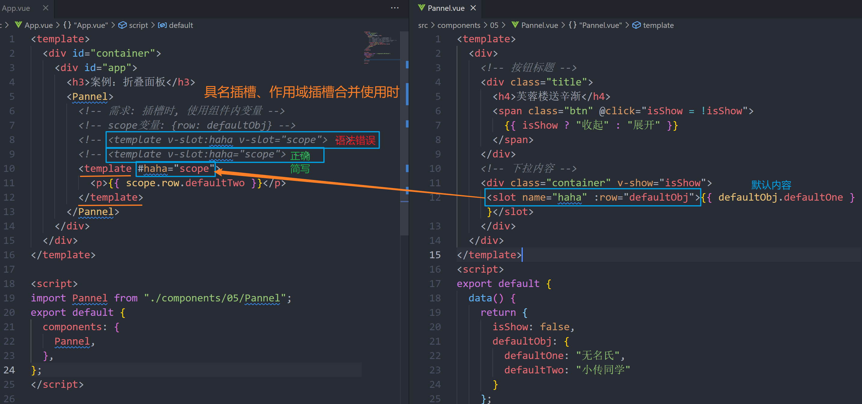Click the Pannel opening tag on line 5

(90, 97)
